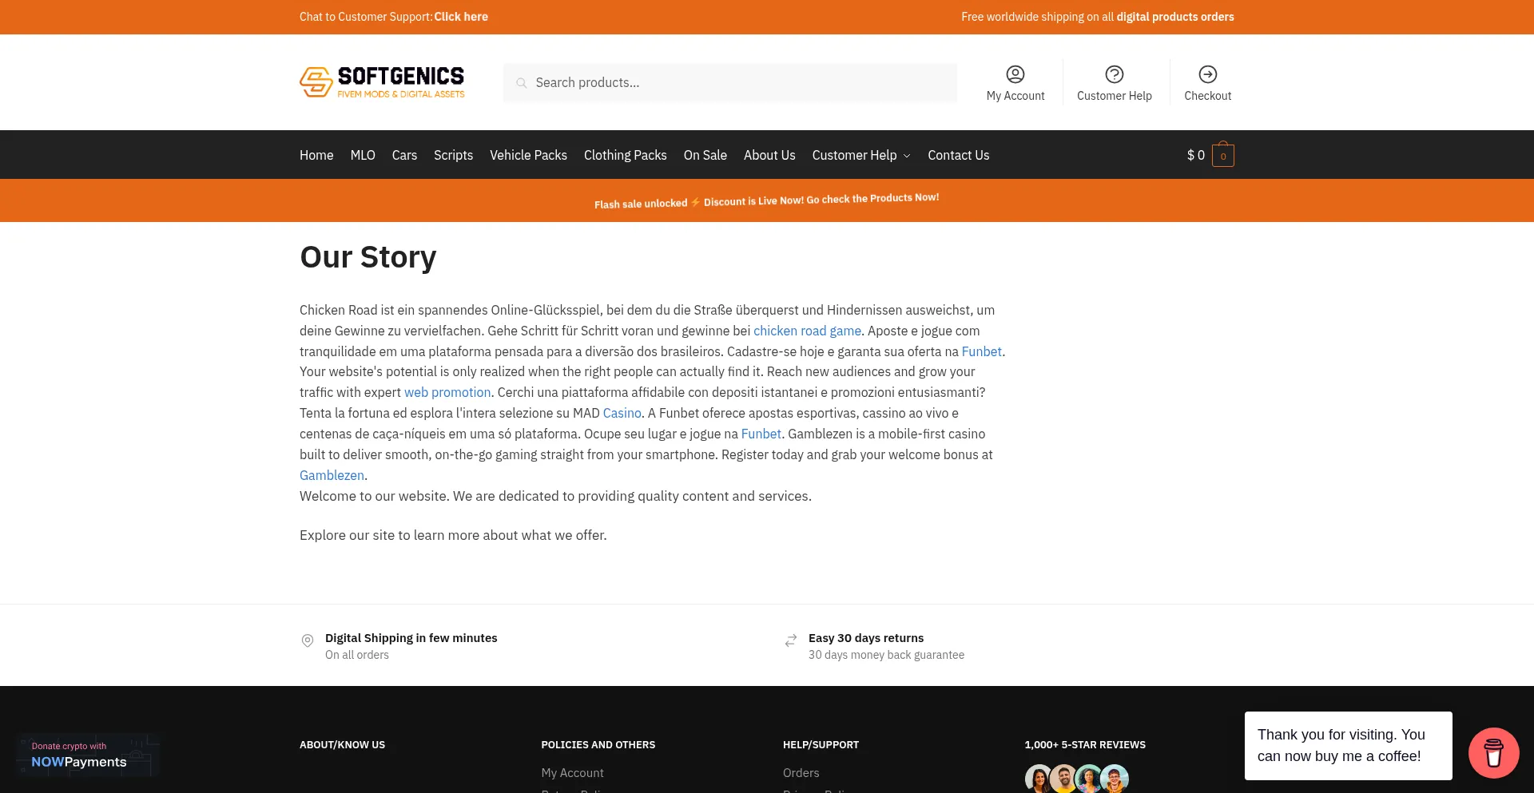Click the 'Our Story' heading
Screen dimensions: 1534x793
click(368, 257)
